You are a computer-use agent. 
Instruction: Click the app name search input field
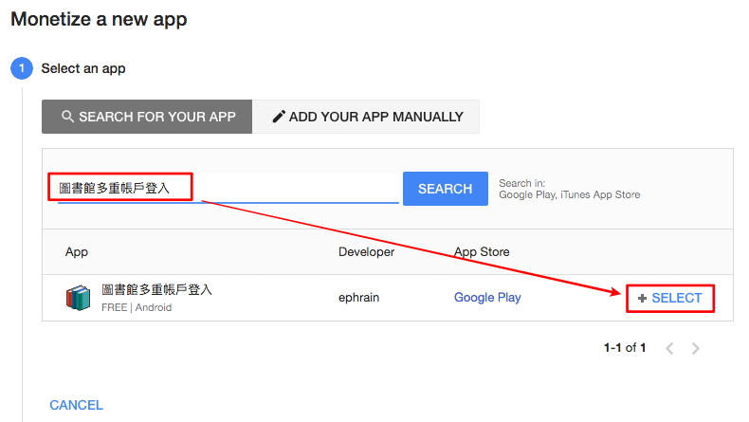coord(228,189)
